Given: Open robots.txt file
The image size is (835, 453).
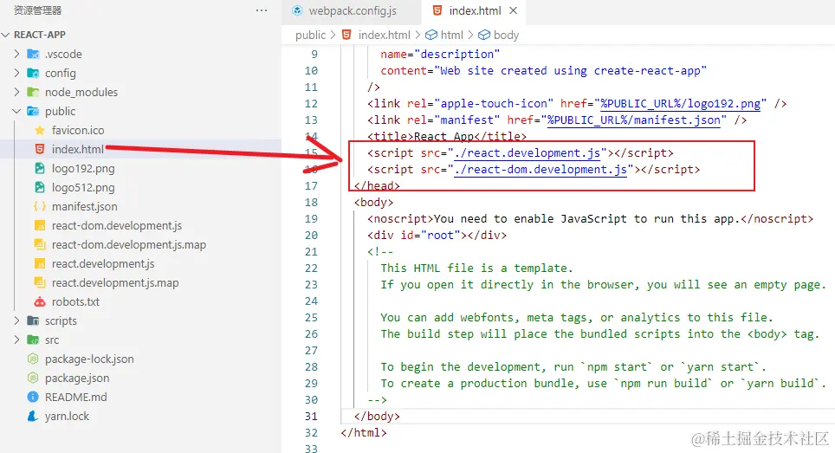Looking at the screenshot, I should click(75, 301).
